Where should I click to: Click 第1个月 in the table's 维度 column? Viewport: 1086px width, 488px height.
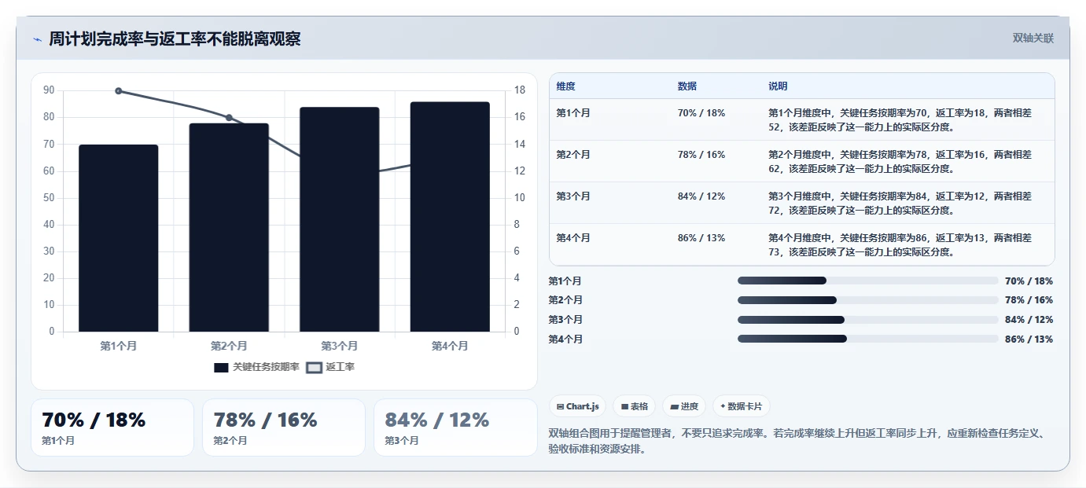[x=573, y=113]
